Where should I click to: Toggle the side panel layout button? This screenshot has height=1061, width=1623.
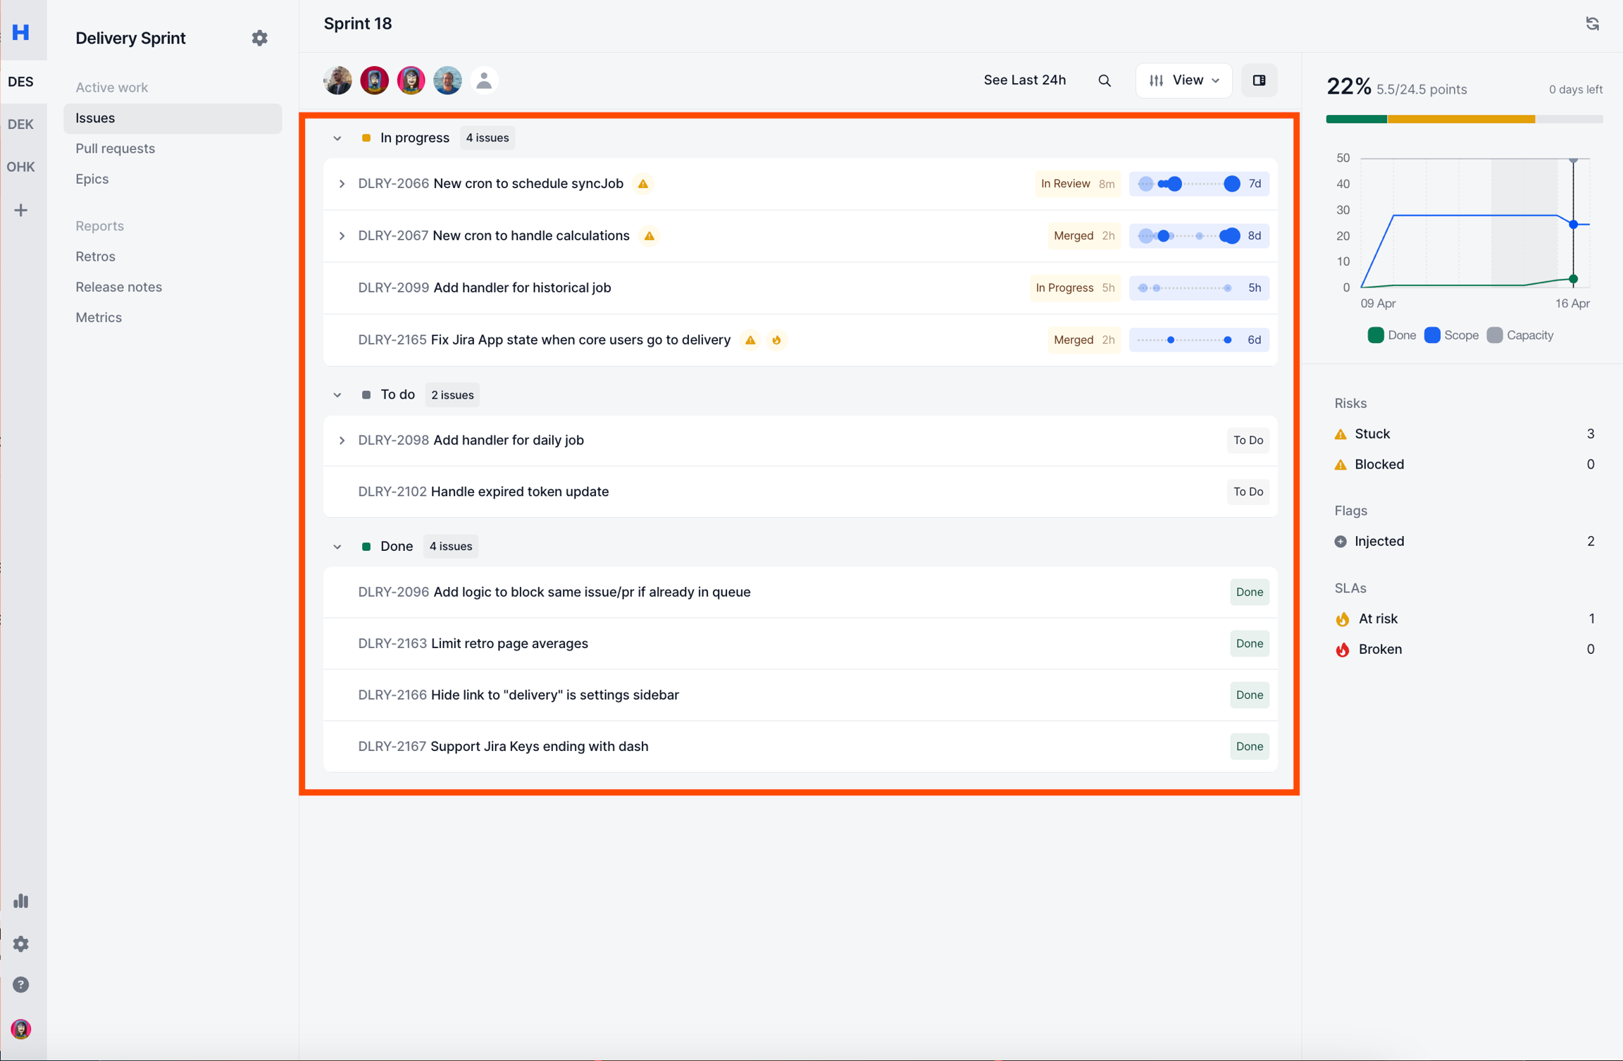click(x=1259, y=80)
